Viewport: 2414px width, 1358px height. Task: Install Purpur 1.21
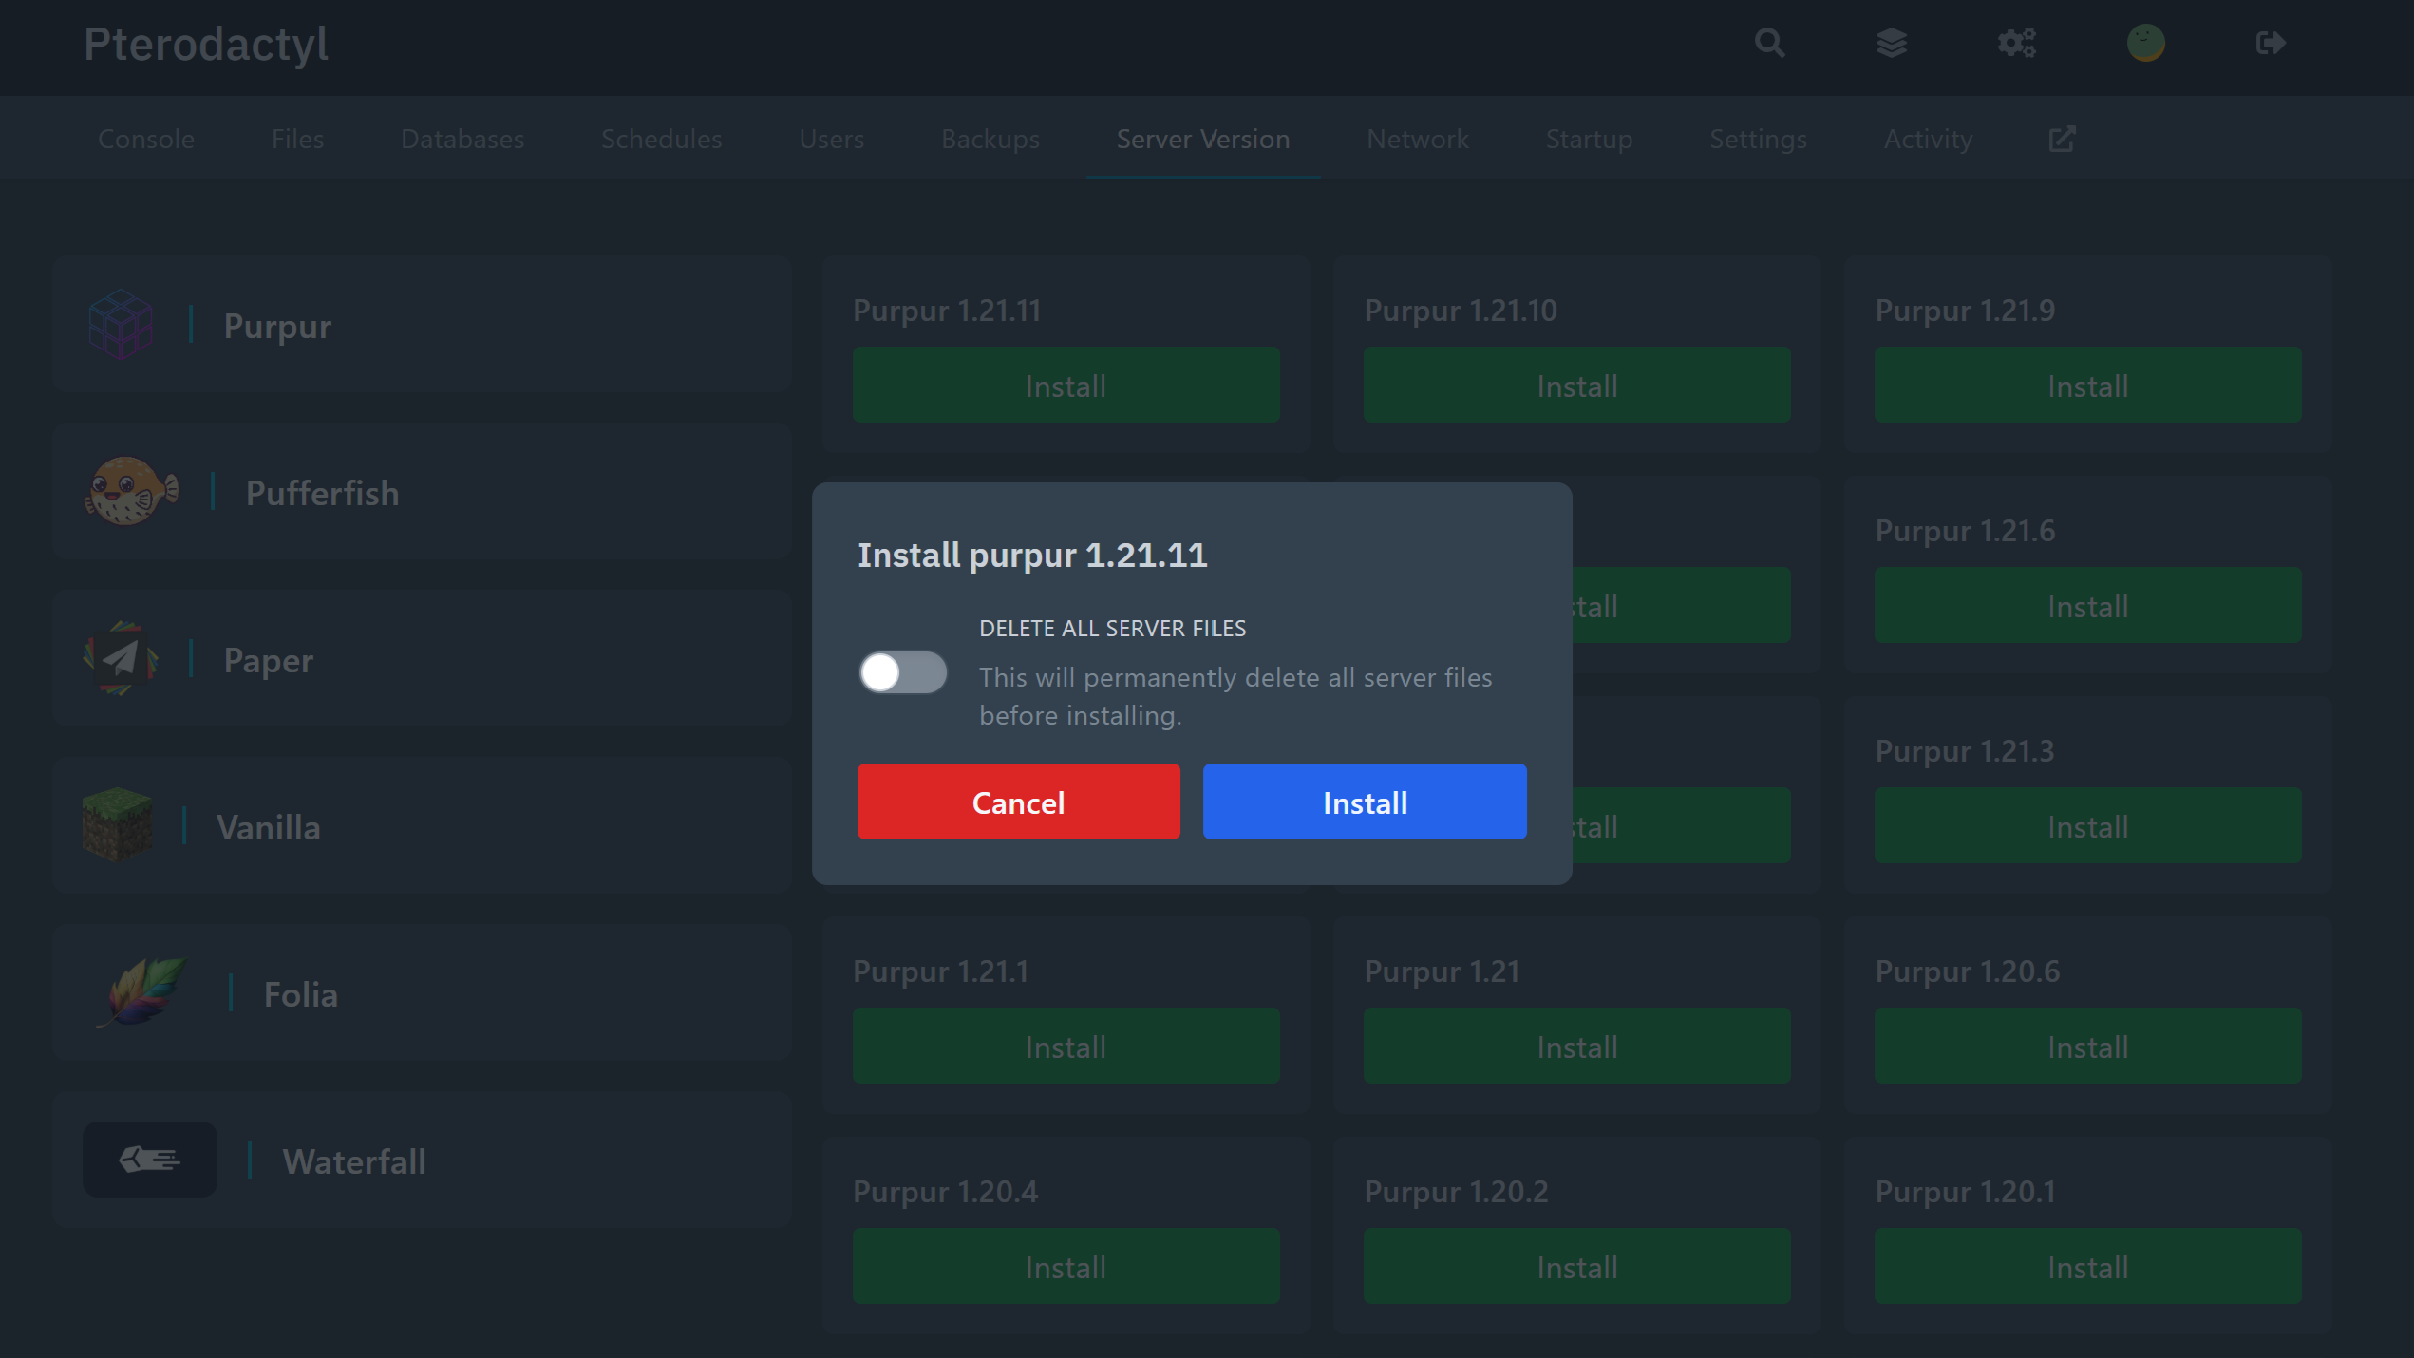click(1577, 1046)
